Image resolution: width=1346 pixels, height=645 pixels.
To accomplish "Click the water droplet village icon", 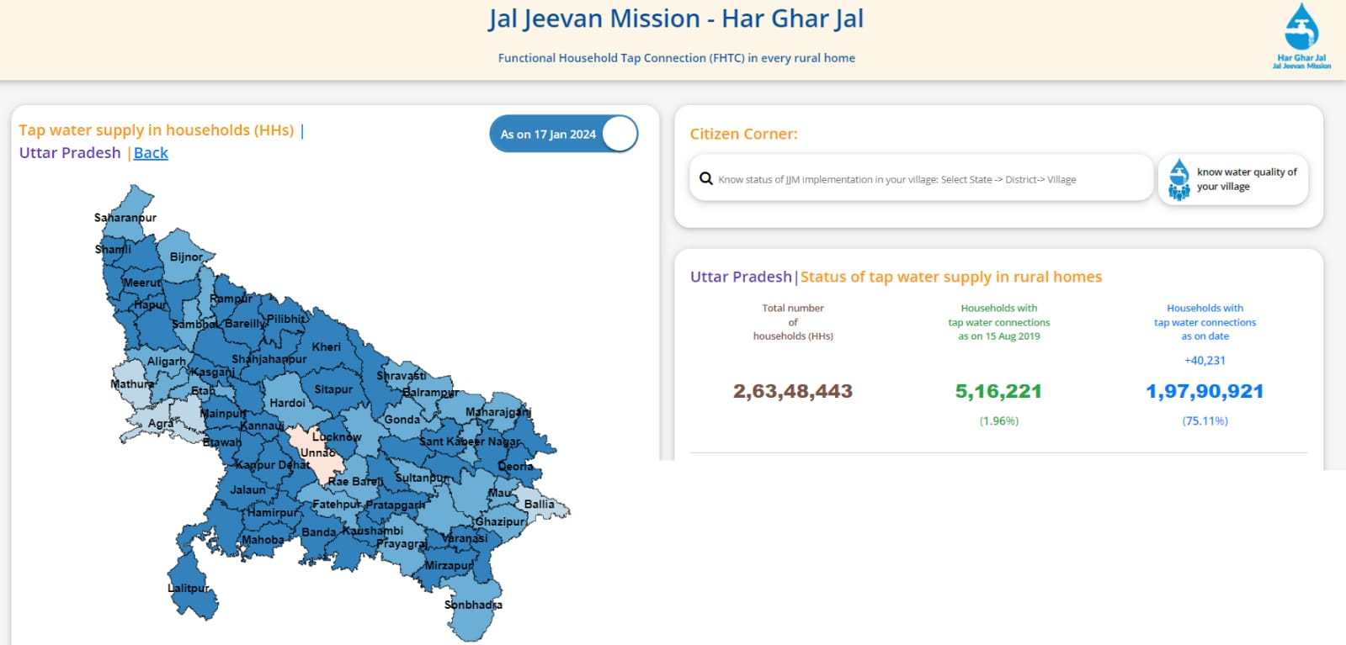I will [1179, 179].
